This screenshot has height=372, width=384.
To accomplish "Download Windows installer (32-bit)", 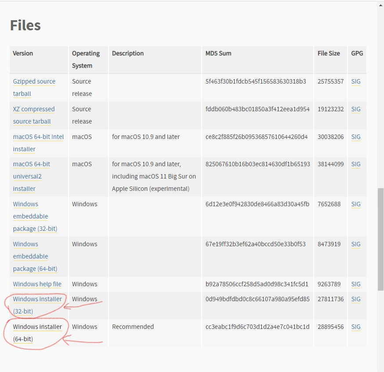I will click(x=37, y=305).
